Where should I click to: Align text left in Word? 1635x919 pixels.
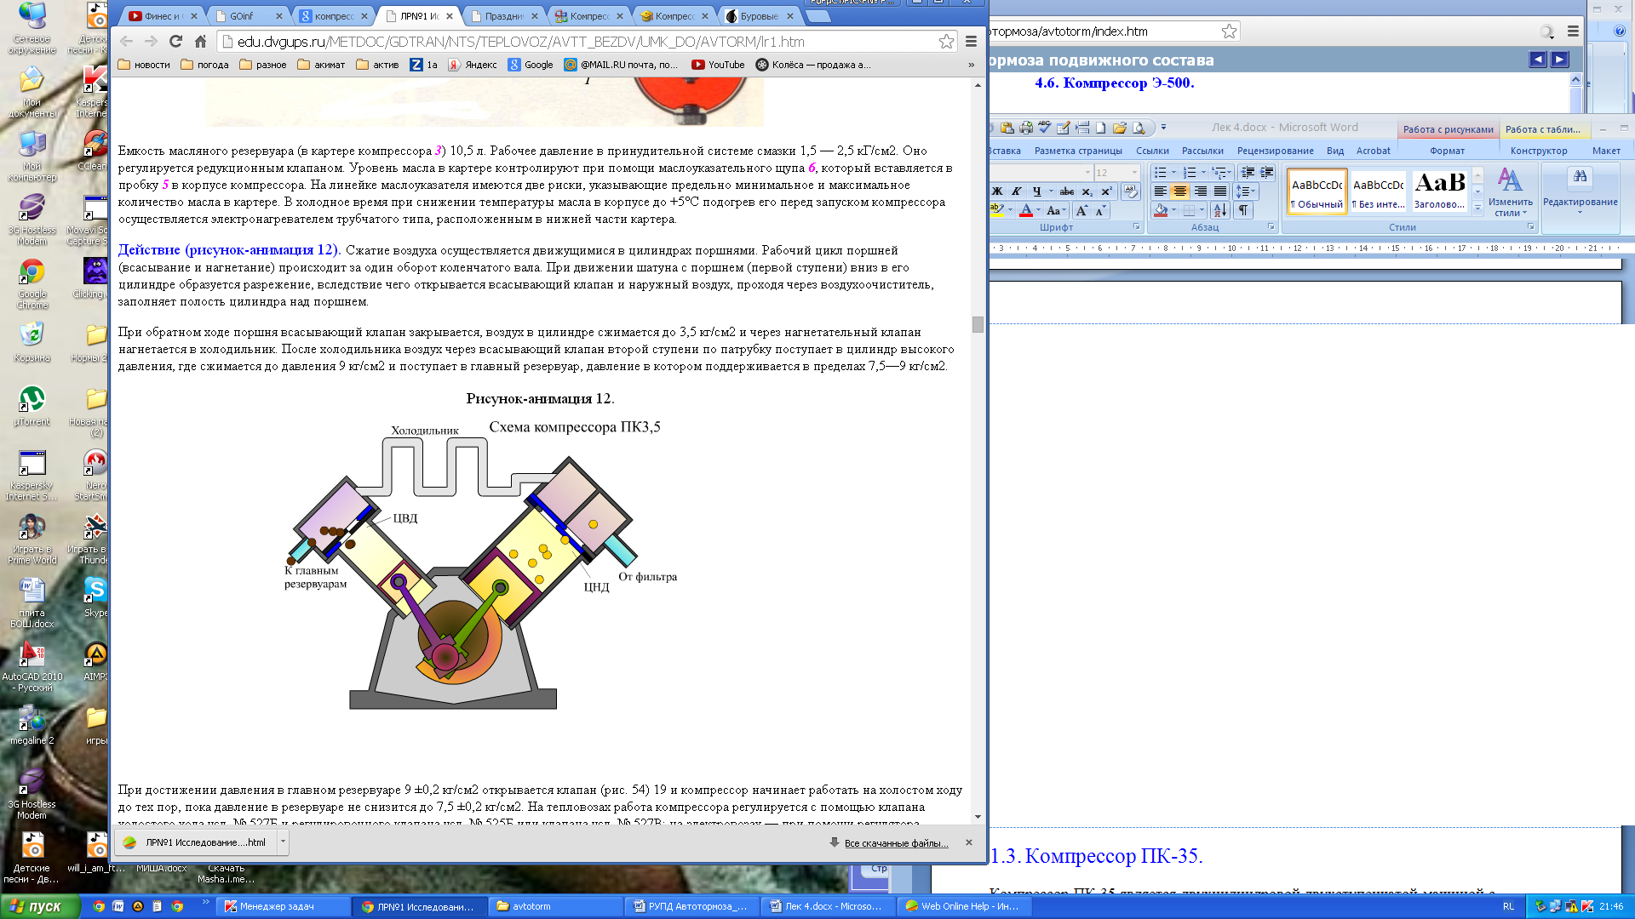point(1161,191)
